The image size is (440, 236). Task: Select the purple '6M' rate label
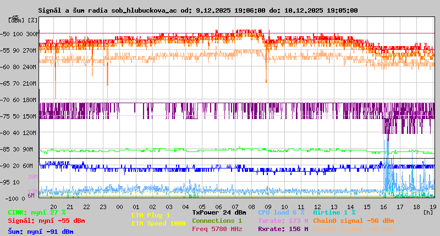(31, 196)
